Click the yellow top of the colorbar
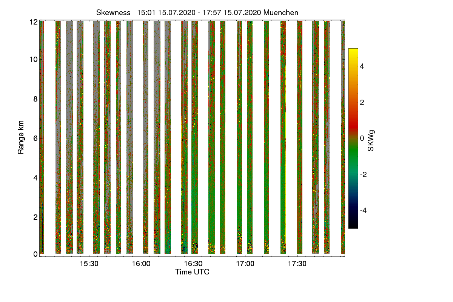The width and height of the screenshot is (453, 302). 353,52
